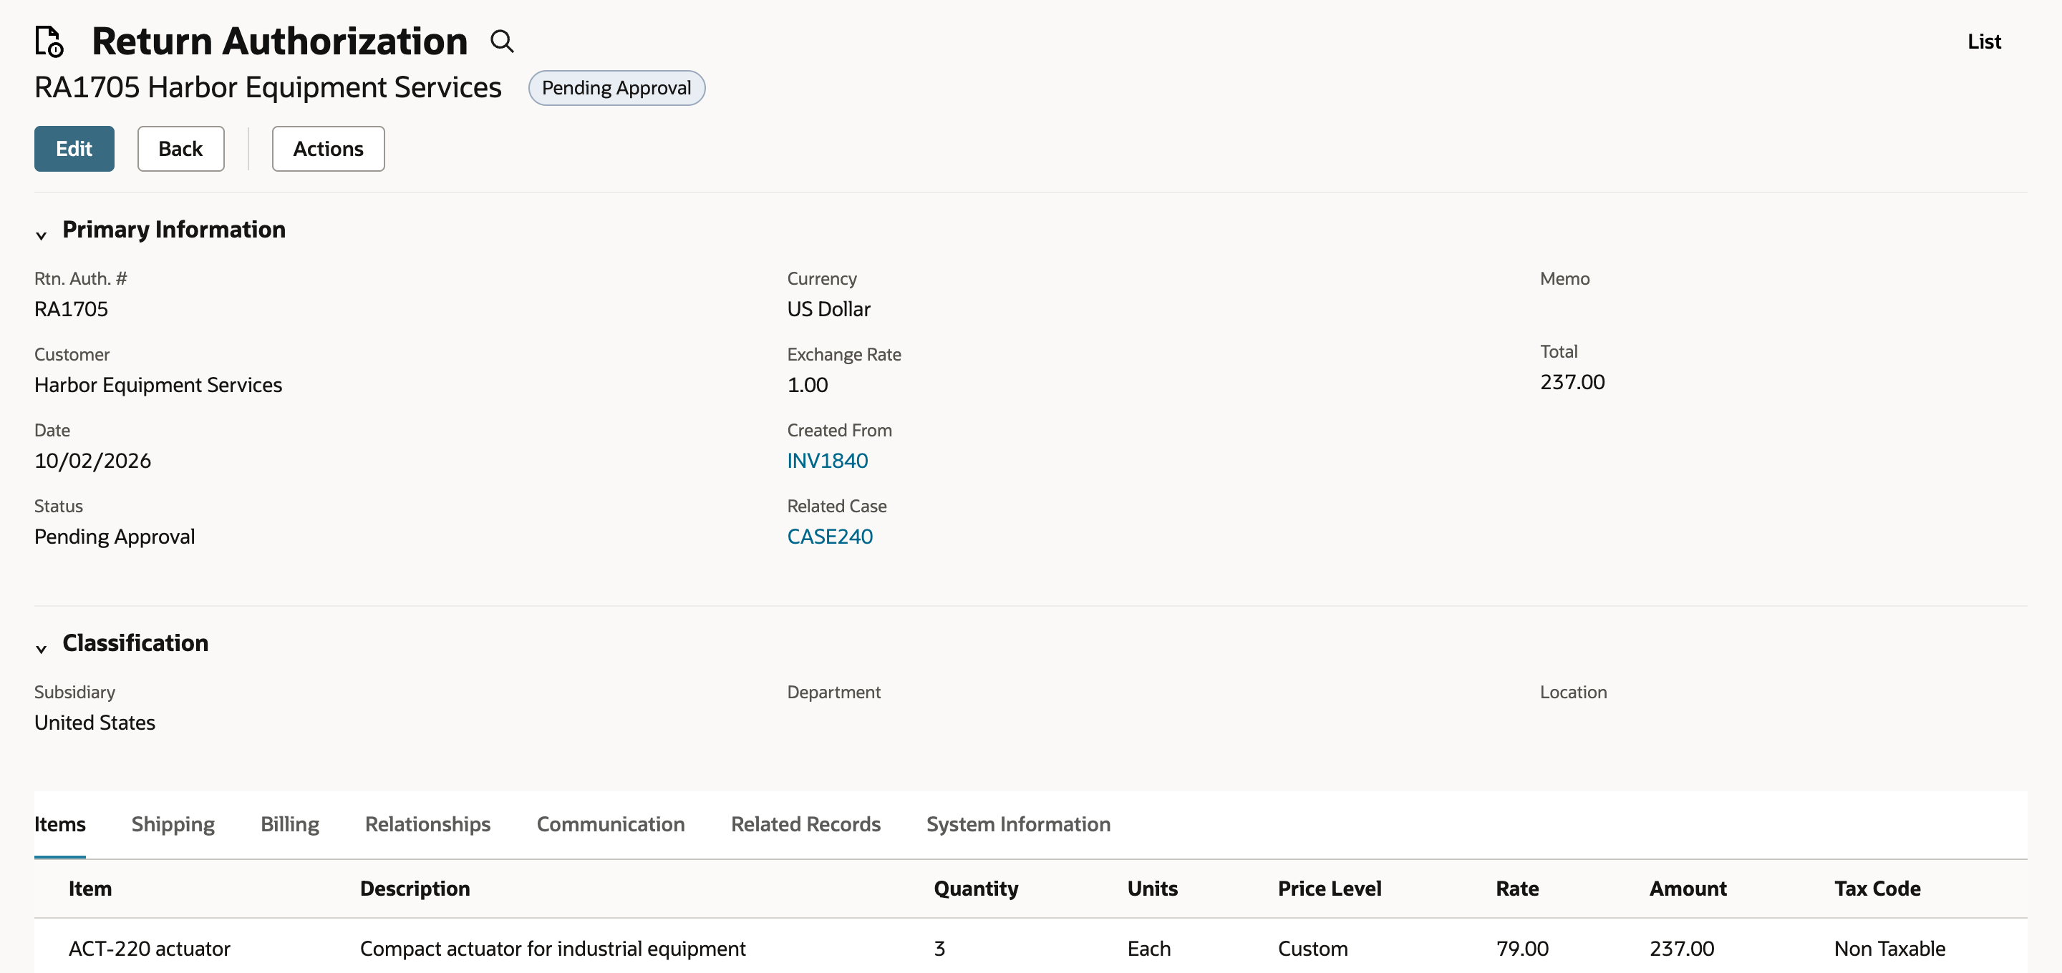This screenshot has width=2062, height=973.
Task: Click the Each units cell
Action: [x=1148, y=949]
